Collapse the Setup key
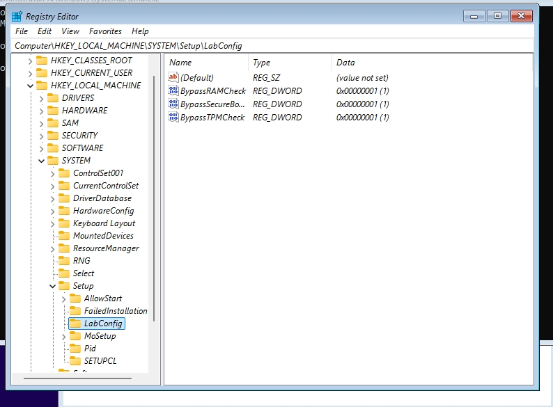 pos(52,286)
